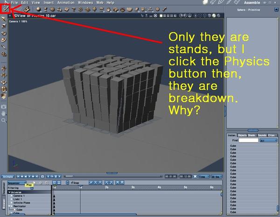Viewport: 280px width, 217px height.
Task: Collapse the Universe tree node
Action: coord(9,192)
